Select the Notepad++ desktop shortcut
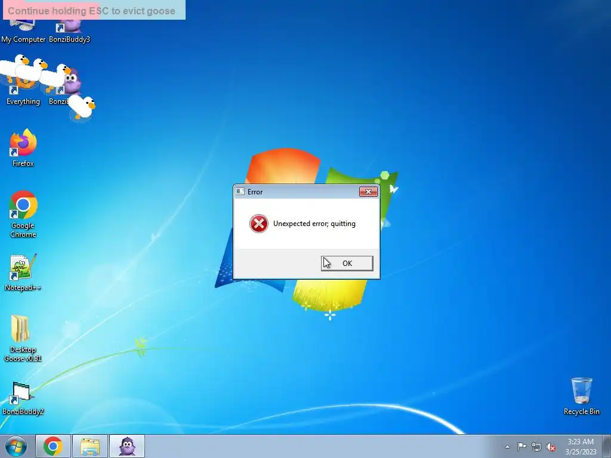This screenshot has height=458, width=611. pos(23,272)
